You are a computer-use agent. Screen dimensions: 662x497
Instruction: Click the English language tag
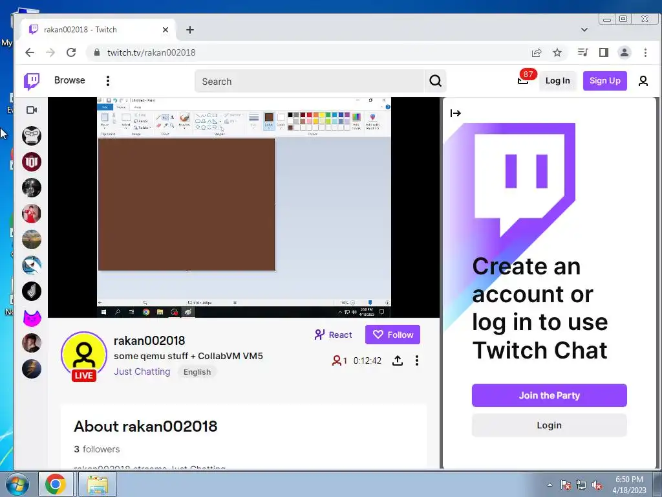click(197, 372)
